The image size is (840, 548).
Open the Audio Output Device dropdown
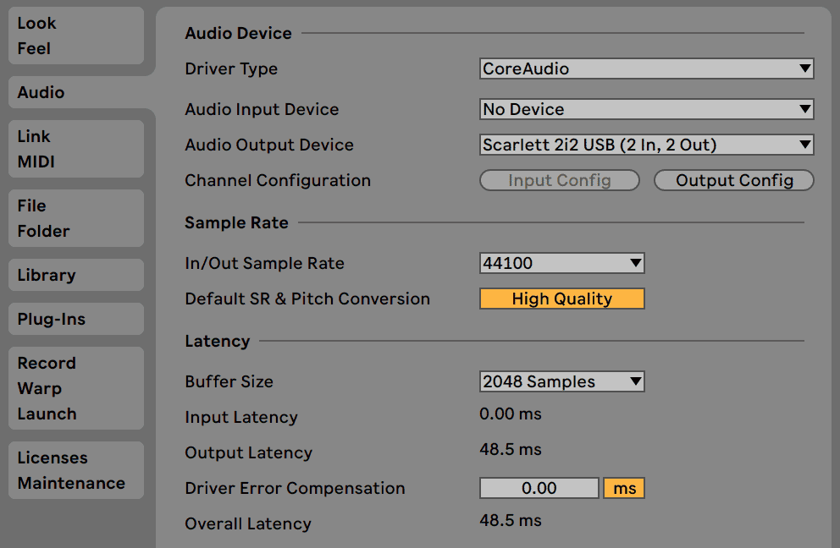coord(647,145)
